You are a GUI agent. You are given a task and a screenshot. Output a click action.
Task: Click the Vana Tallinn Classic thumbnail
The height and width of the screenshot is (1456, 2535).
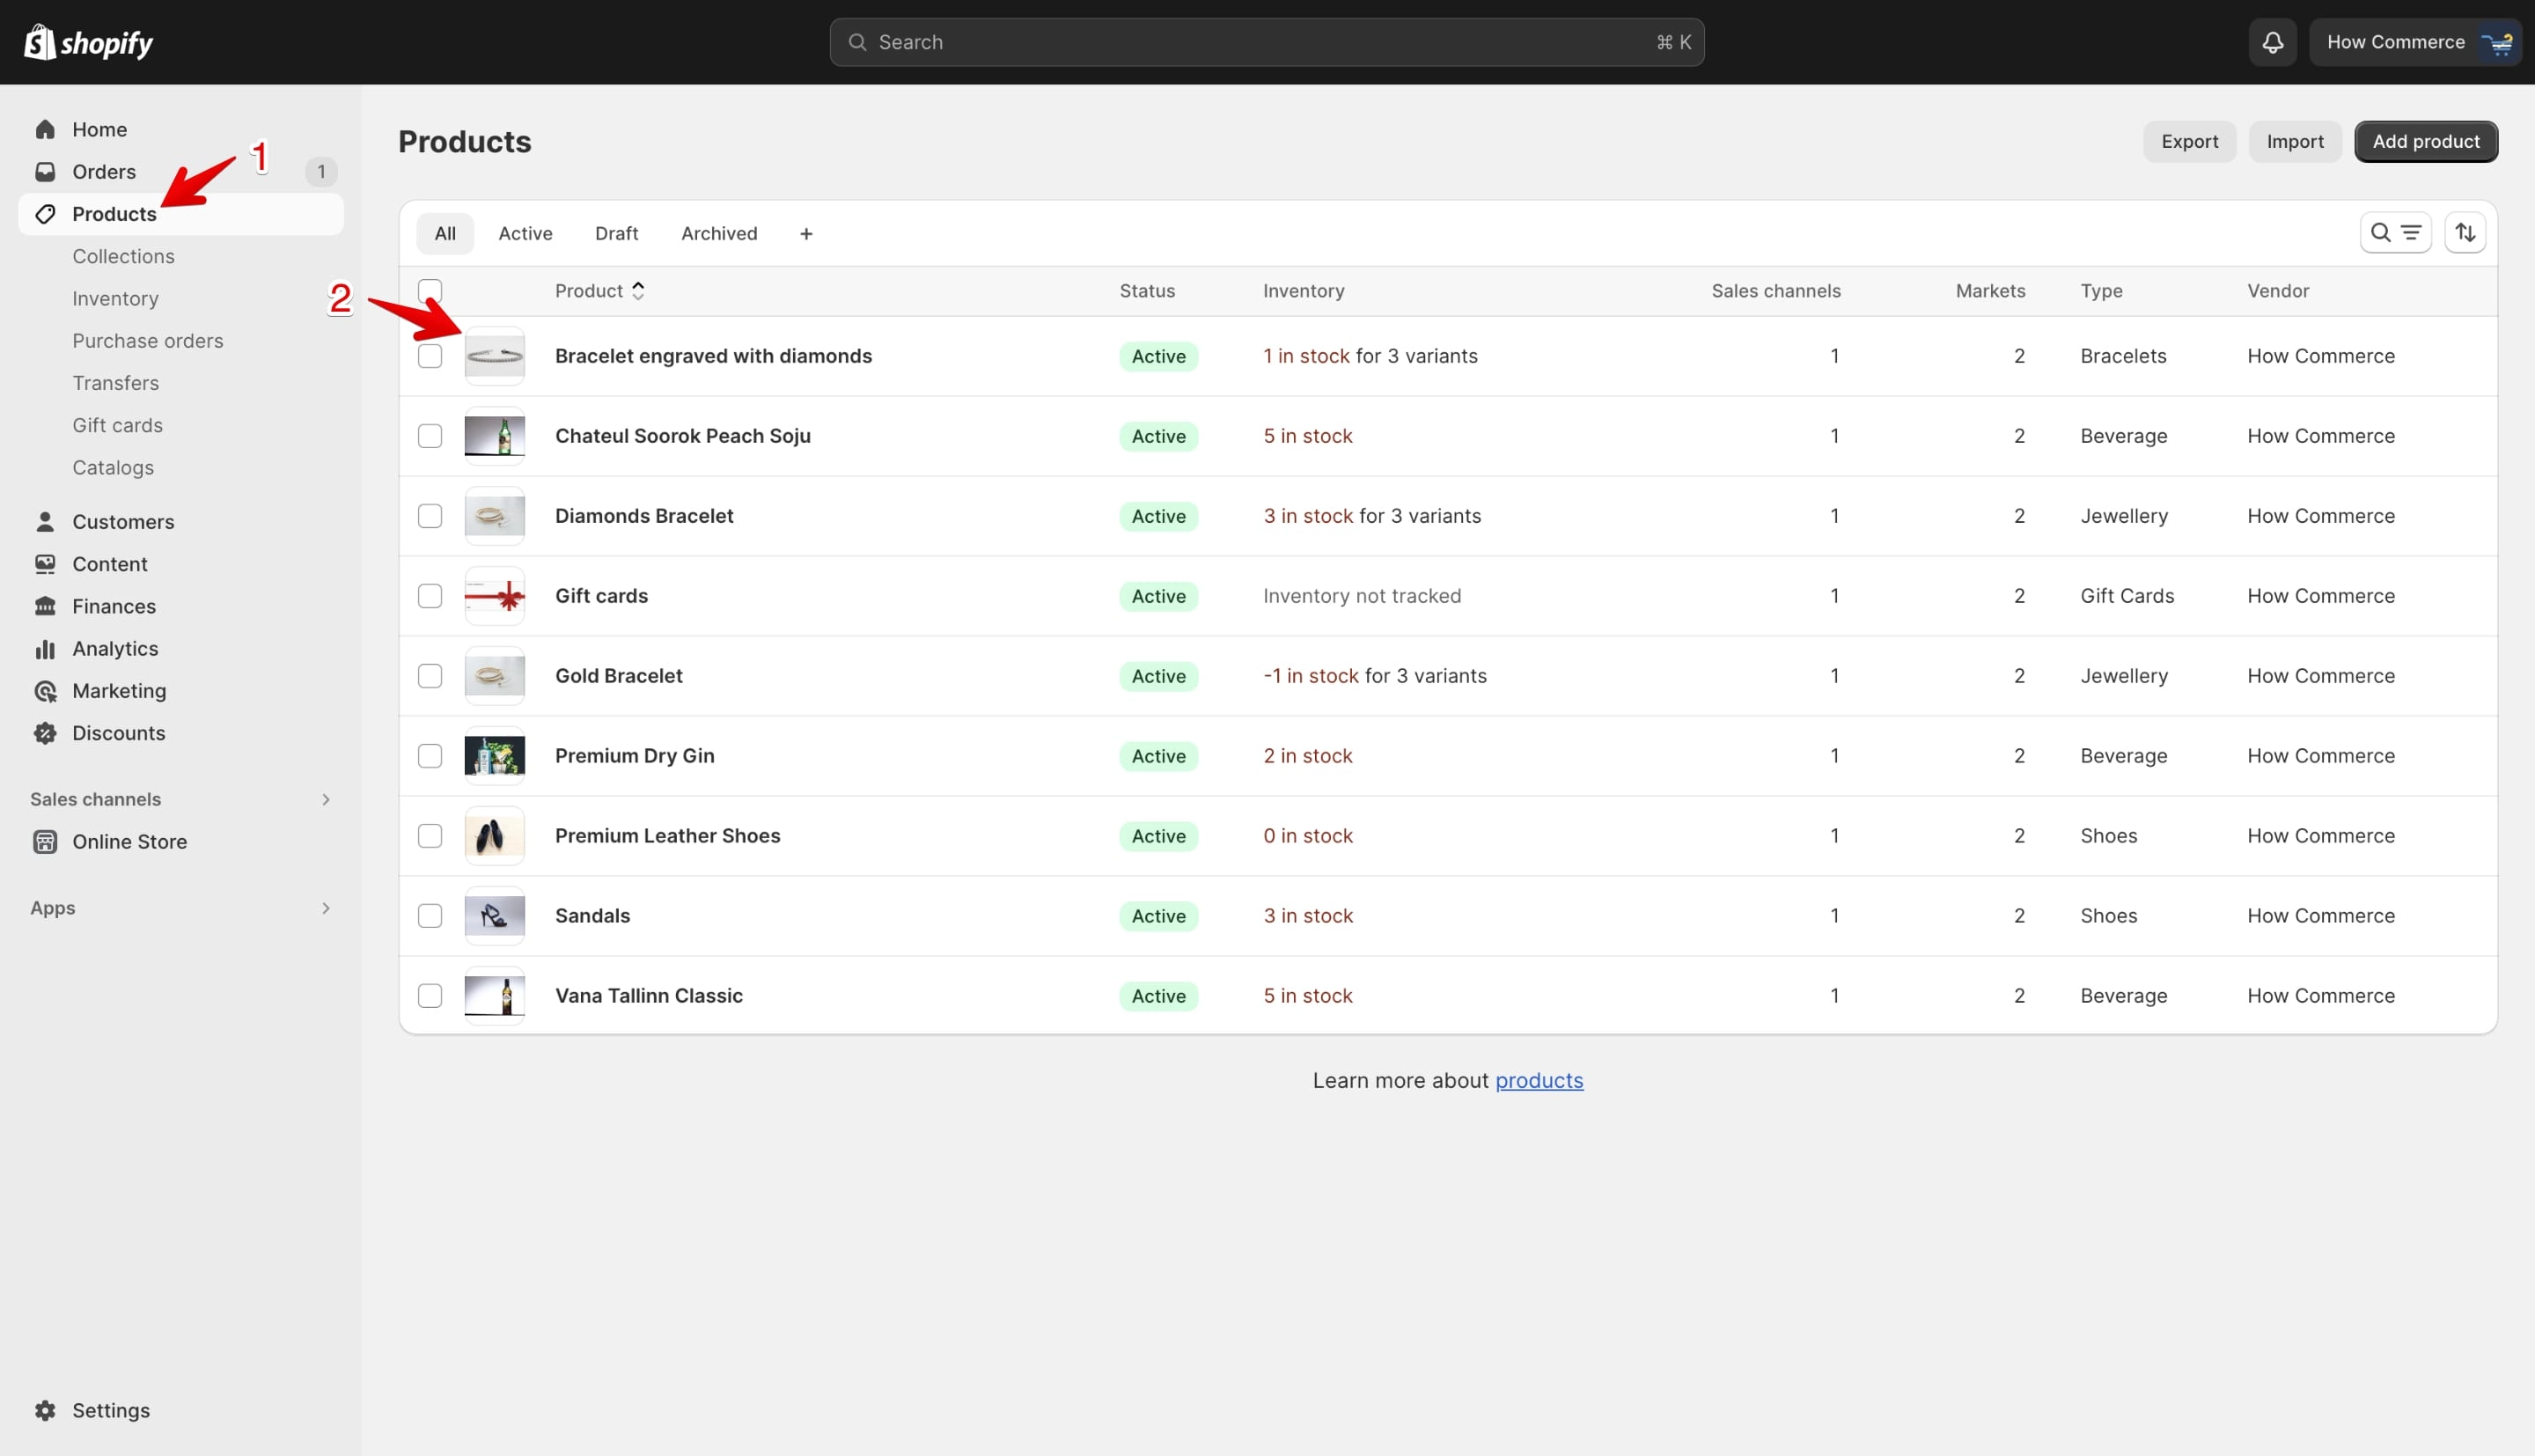(495, 996)
